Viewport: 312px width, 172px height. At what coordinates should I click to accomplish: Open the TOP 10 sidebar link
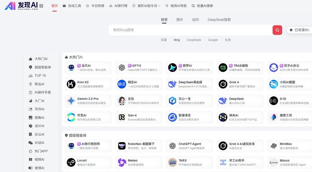pos(37,76)
